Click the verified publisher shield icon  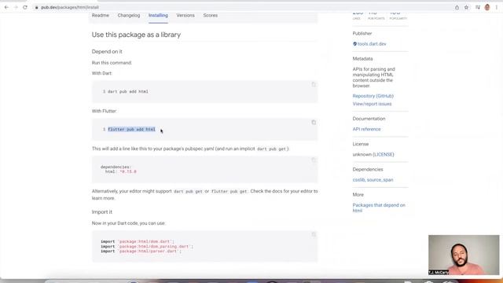[x=354, y=44]
